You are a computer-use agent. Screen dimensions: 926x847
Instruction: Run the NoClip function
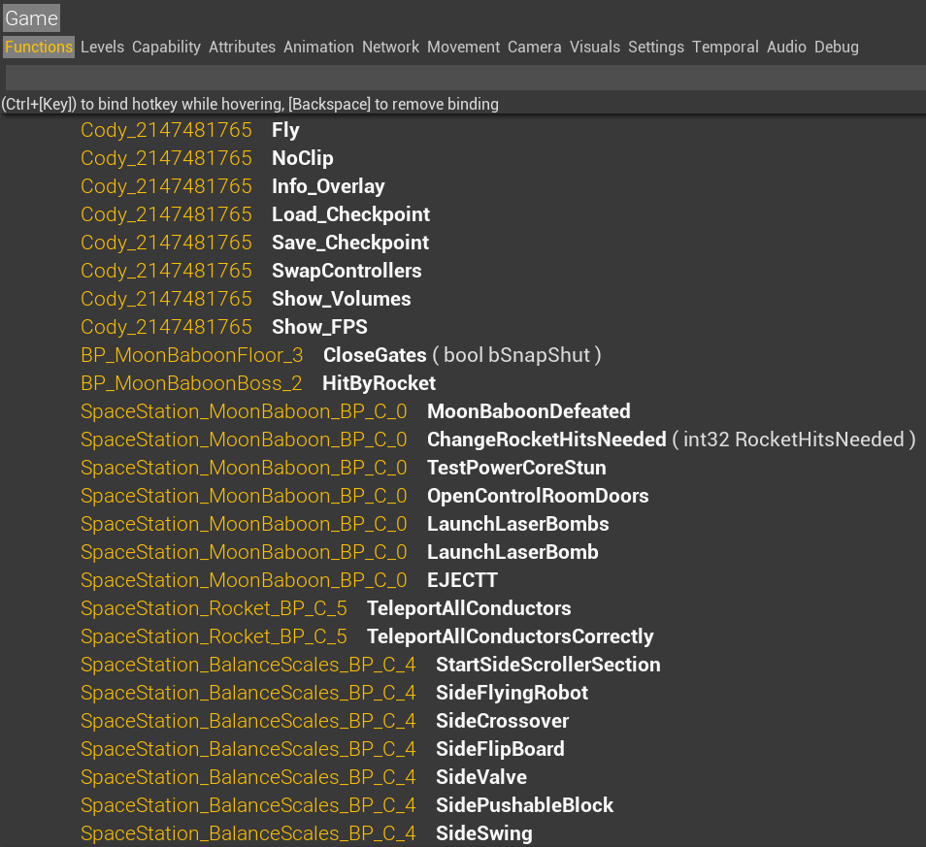coord(303,158)
